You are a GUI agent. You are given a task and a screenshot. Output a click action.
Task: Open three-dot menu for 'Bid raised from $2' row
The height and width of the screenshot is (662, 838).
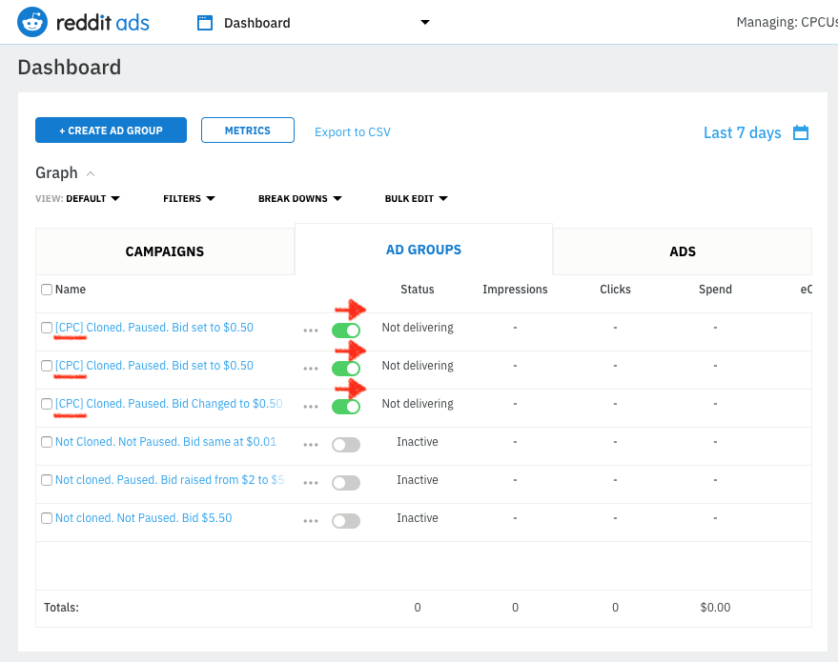point(310,482)
